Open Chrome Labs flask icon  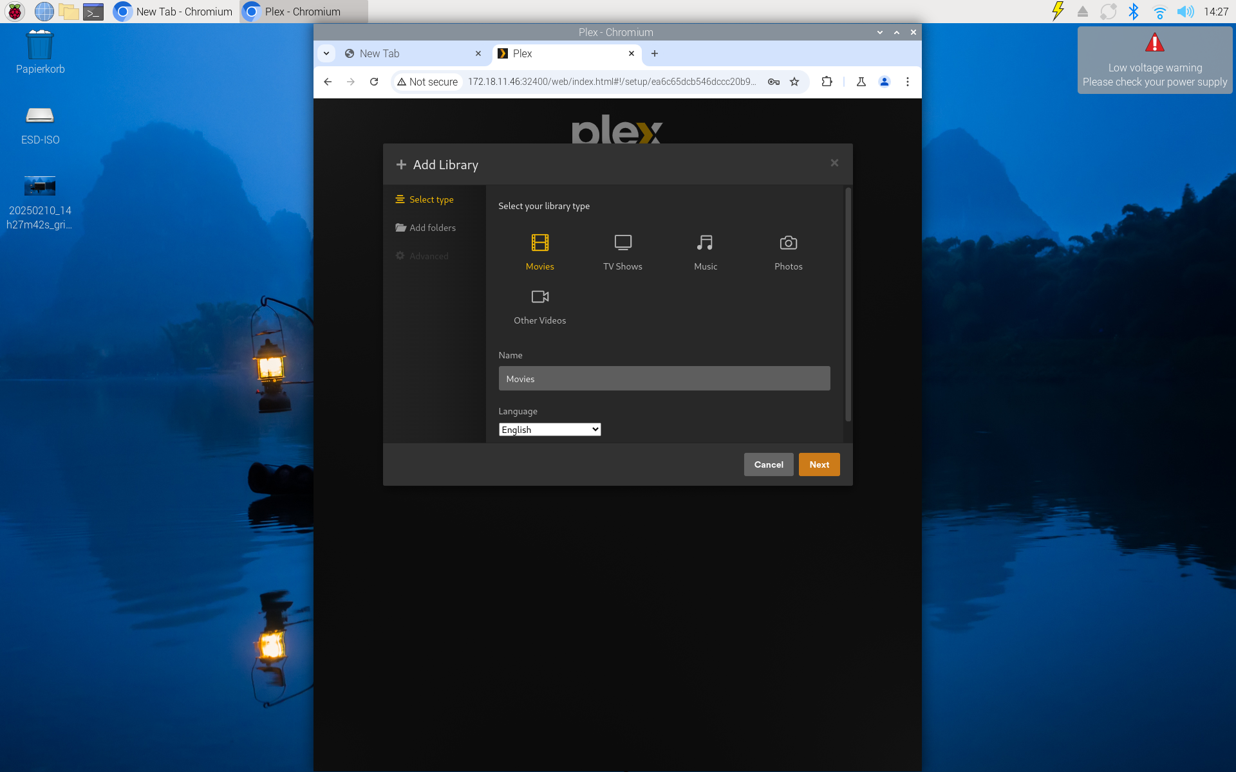click(861, 82)
